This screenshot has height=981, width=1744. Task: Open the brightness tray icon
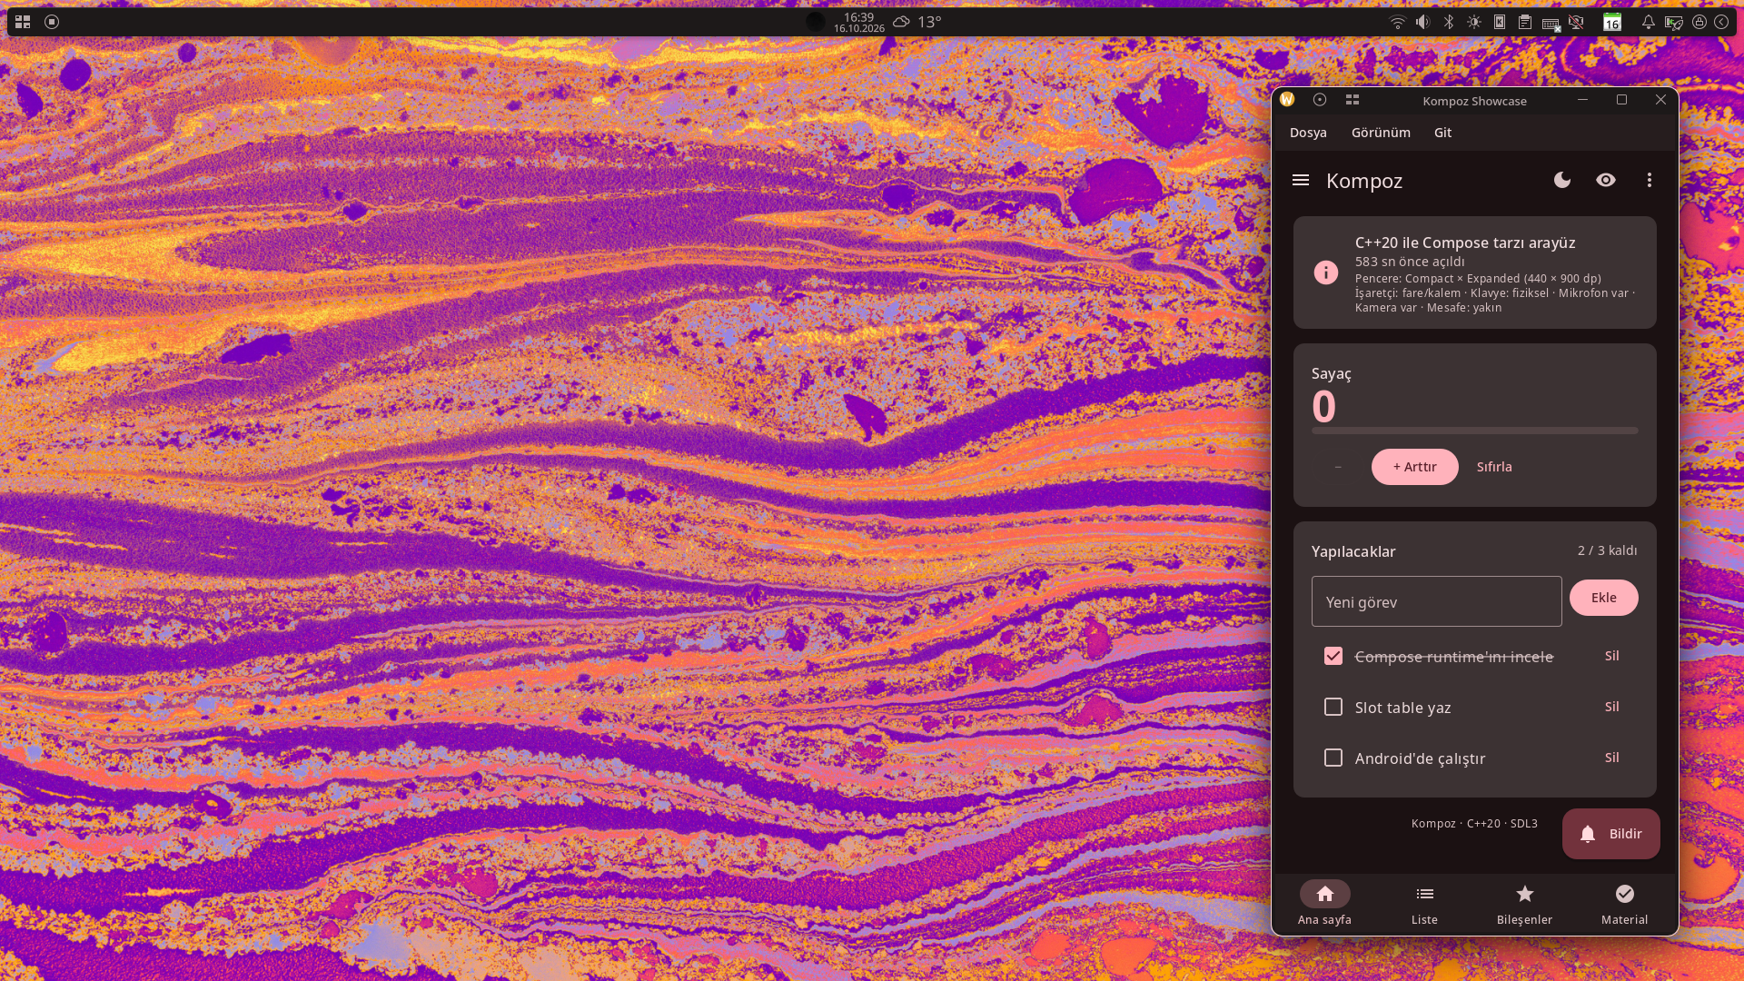coord(1474,22)
